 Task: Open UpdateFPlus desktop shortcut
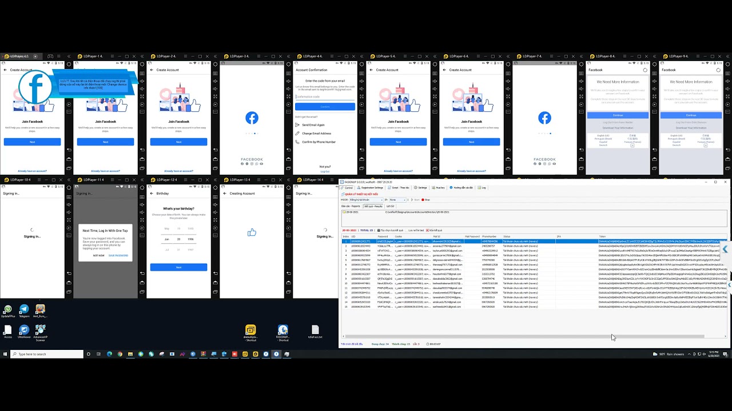tap(7, 311)
